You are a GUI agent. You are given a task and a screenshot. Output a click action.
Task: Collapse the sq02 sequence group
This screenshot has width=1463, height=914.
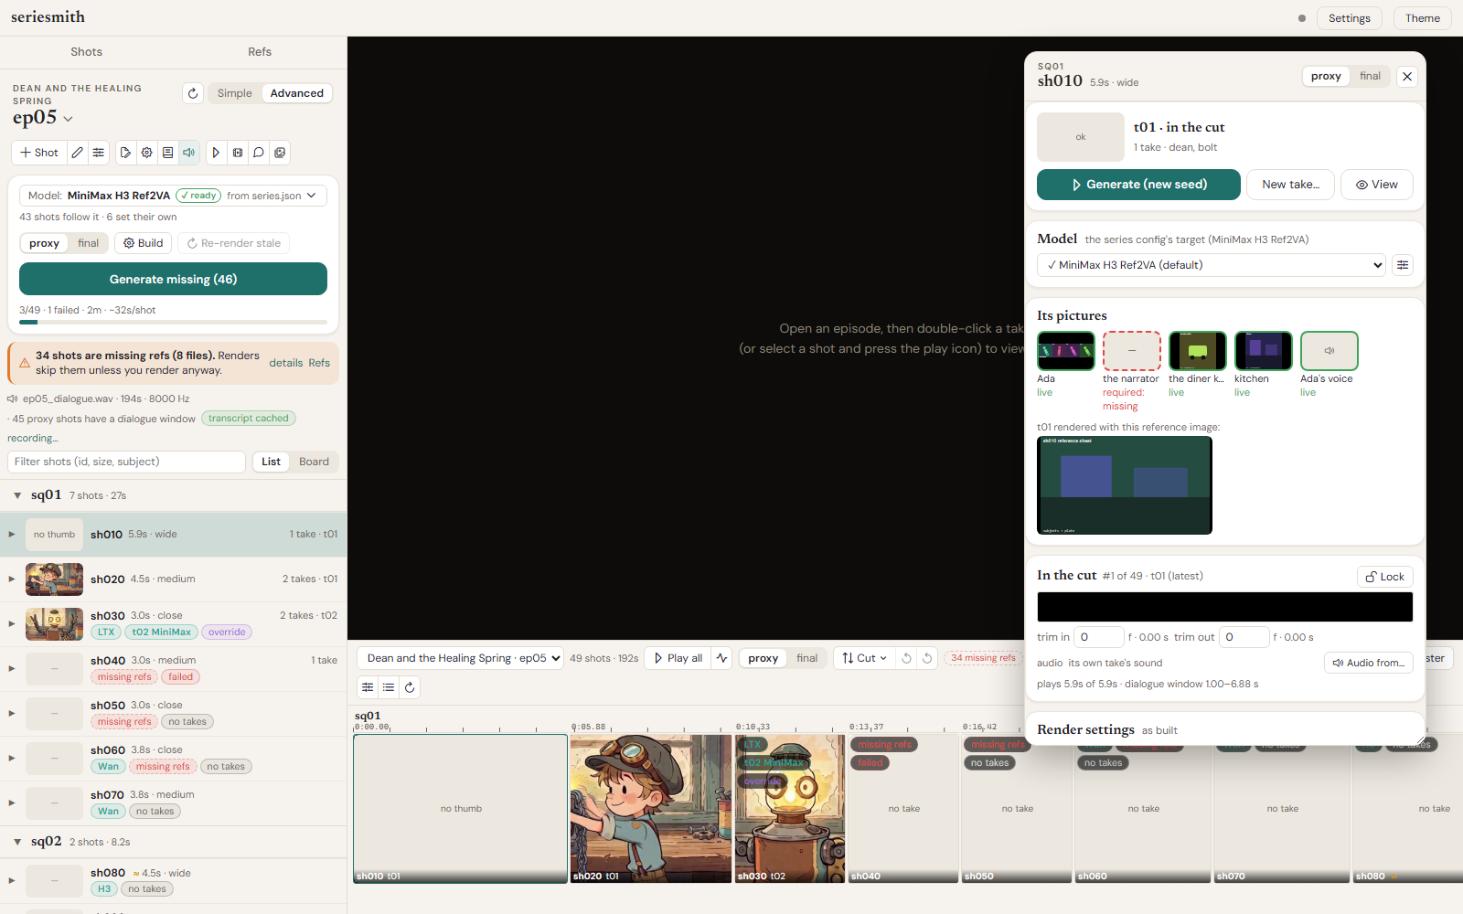tap(17, 842)
